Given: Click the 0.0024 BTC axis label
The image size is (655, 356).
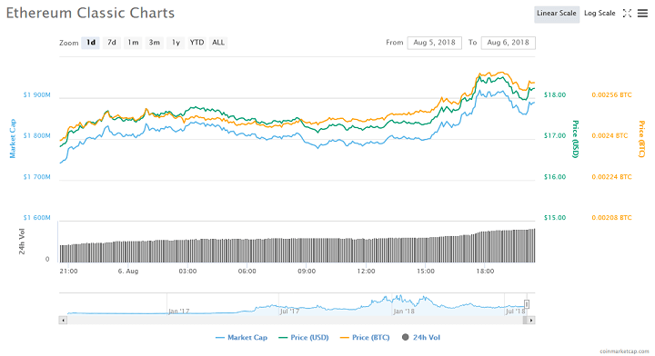Looking at the screenshot, I should click(x=610, y=136).
